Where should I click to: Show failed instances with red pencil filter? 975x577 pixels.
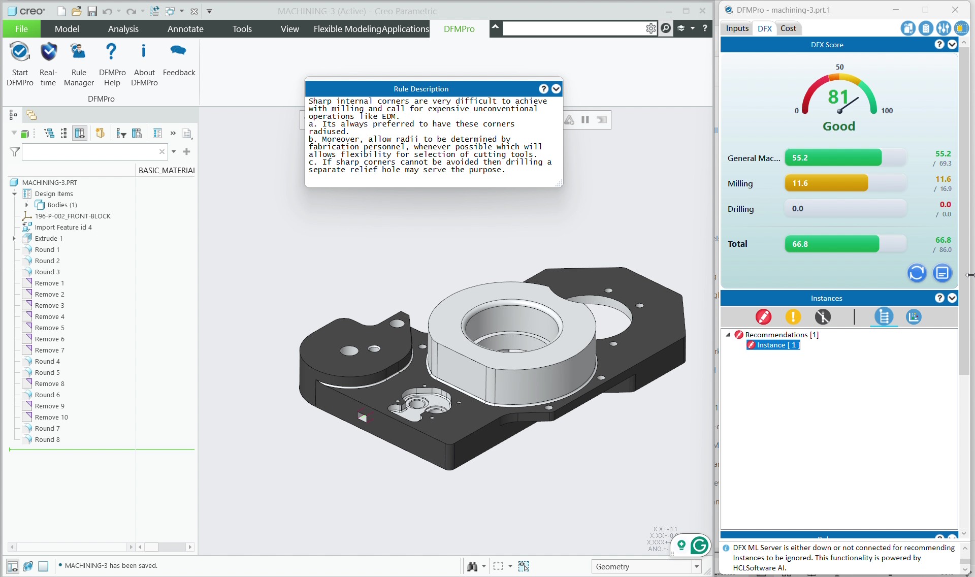[763, 317]
